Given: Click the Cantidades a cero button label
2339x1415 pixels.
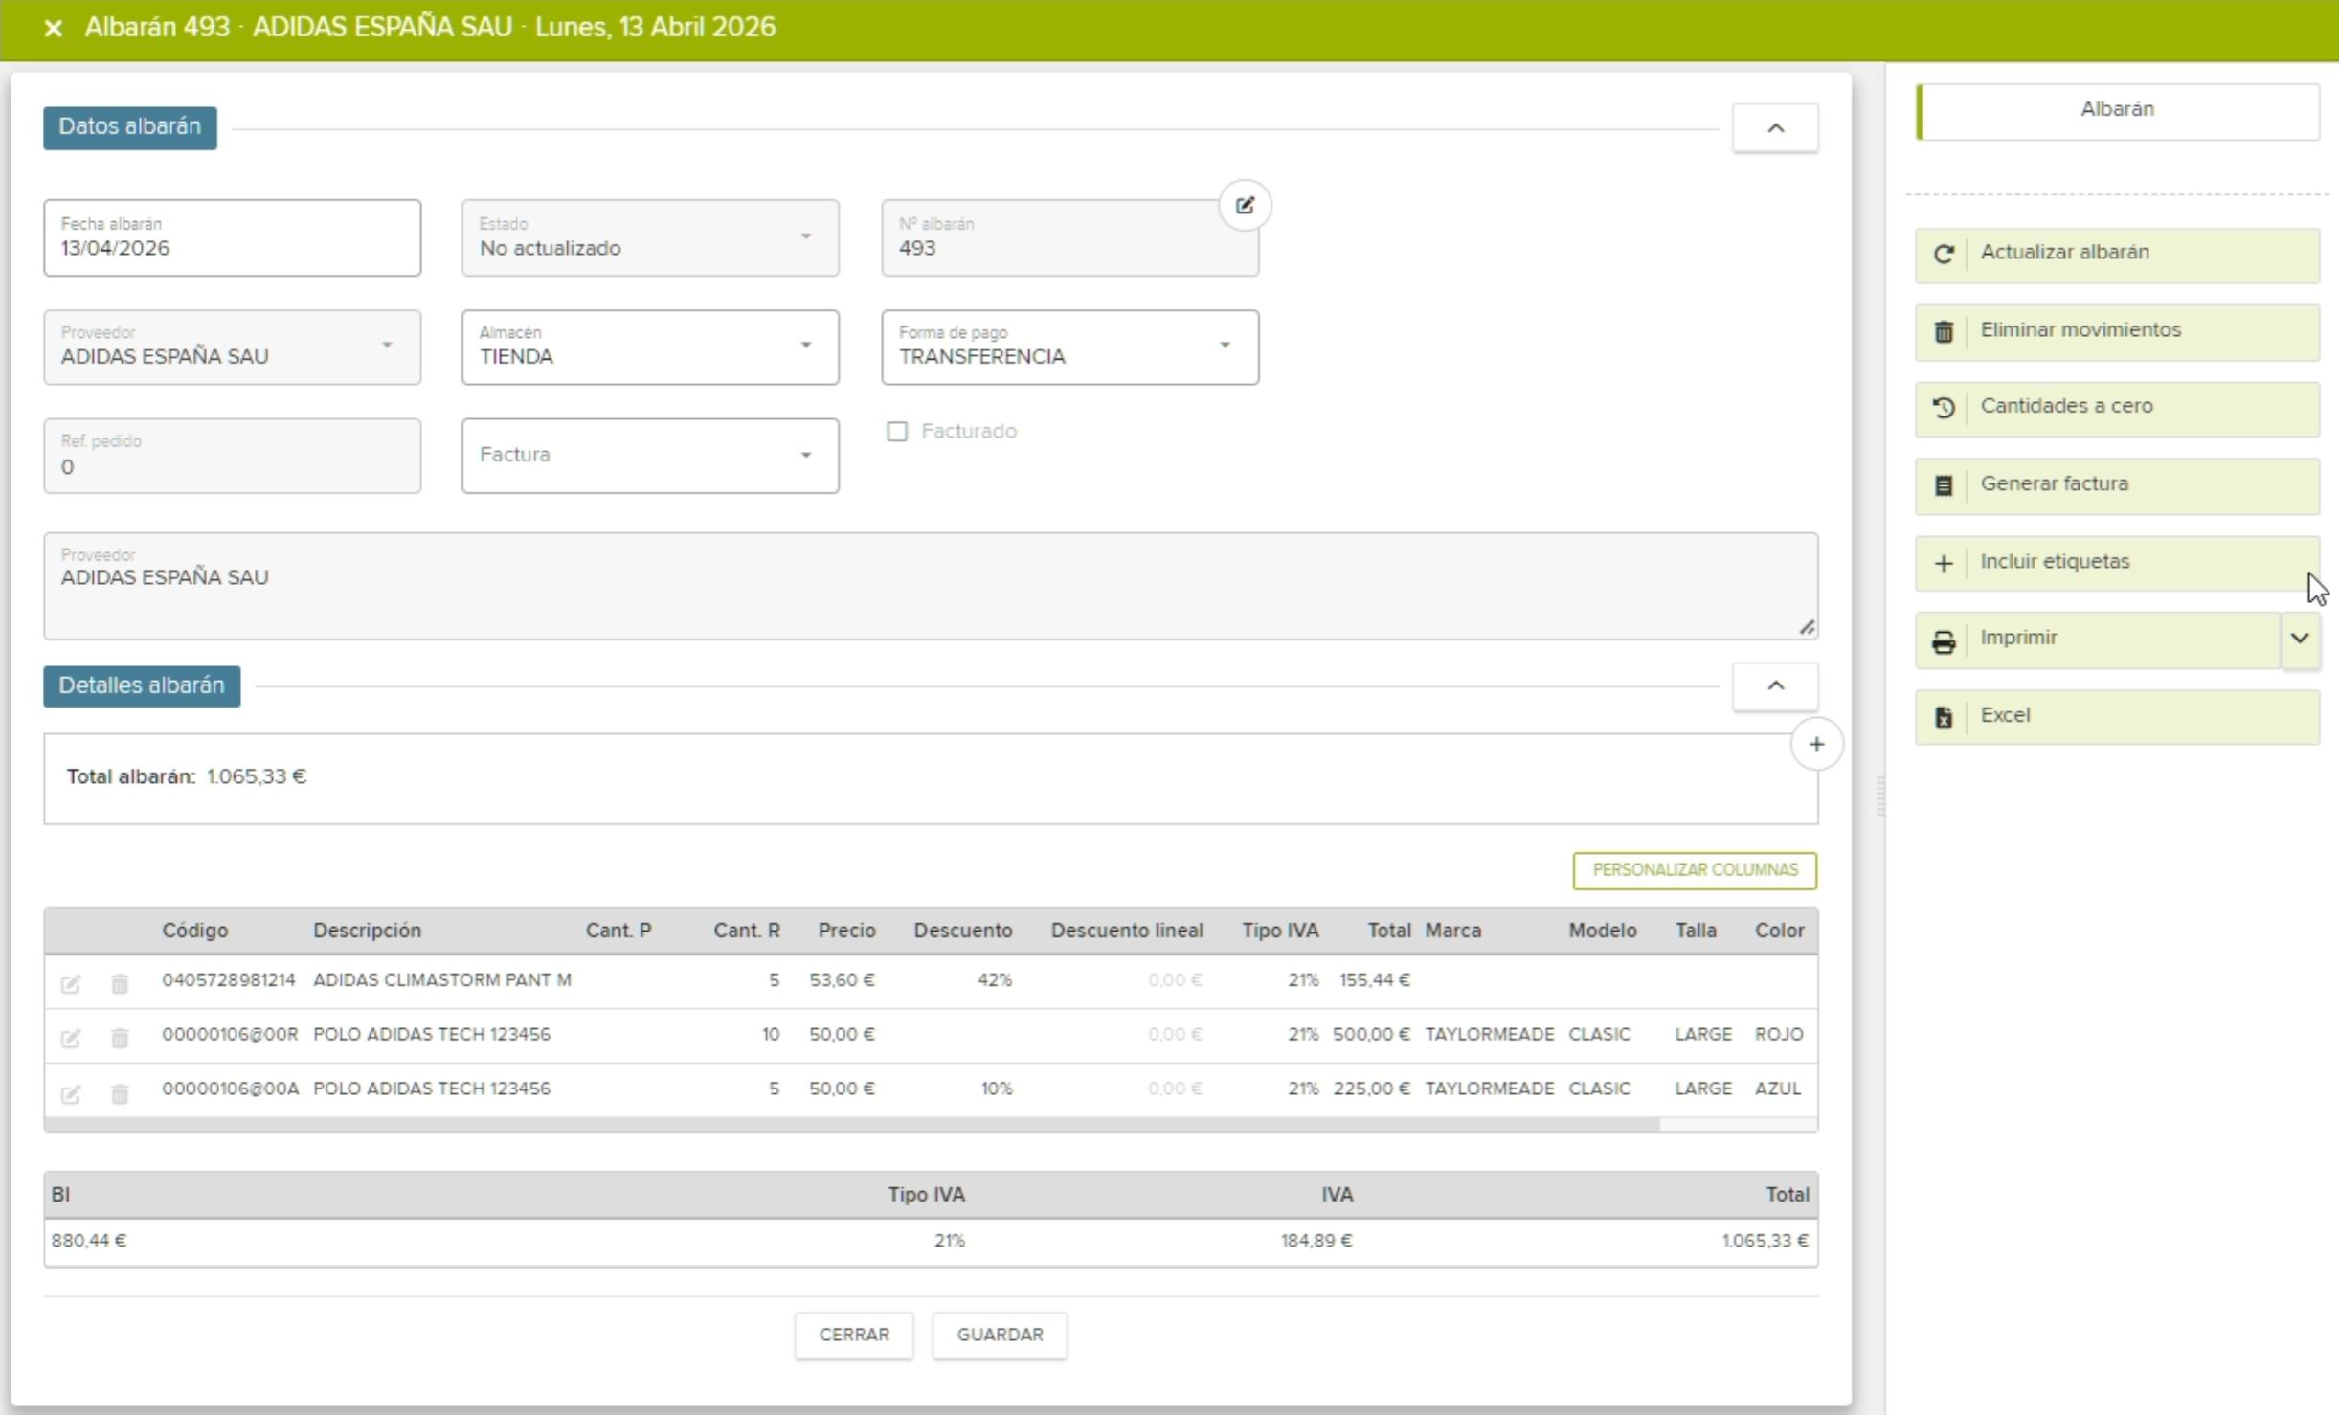Looking at the screenshot, I should point(2066,406).
